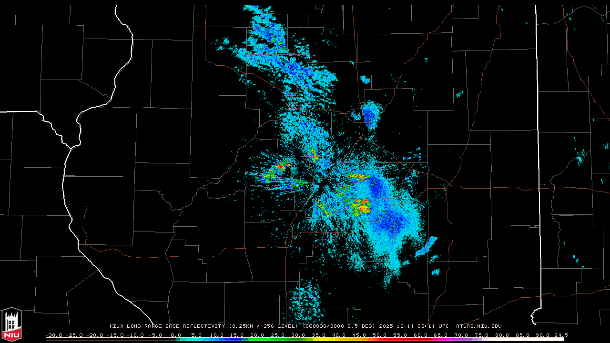Click the 94.5 maximum value on the scale
Screen dimensions: 610x343
click(x=559, y=335)
